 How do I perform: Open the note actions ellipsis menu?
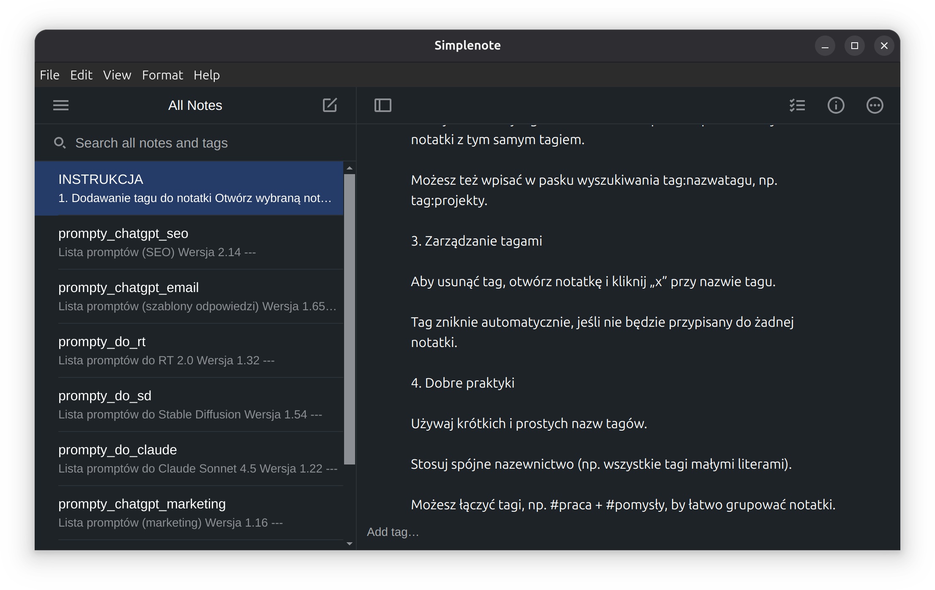pyautogui.click(x=875, y=105)
